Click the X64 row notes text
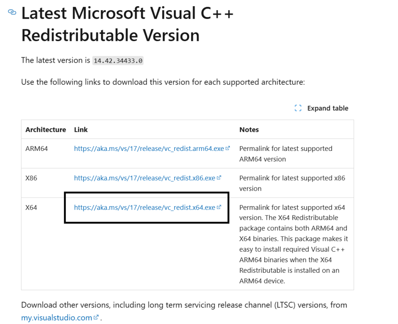This screenshot has width=398, height=324. (x=293, y=244)
